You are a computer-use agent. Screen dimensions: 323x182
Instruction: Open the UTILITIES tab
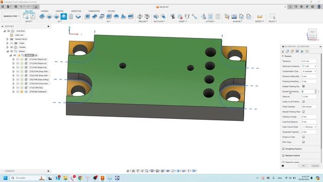(x=111, y=11)
